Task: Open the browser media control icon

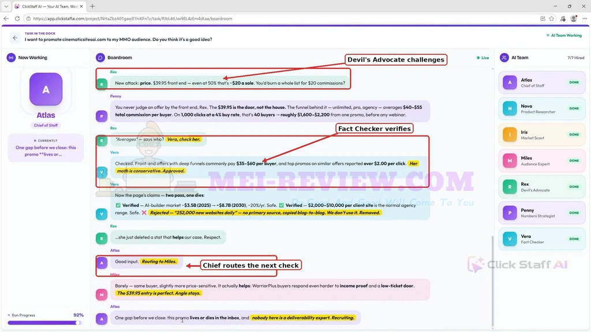Action: click(563, 18)
